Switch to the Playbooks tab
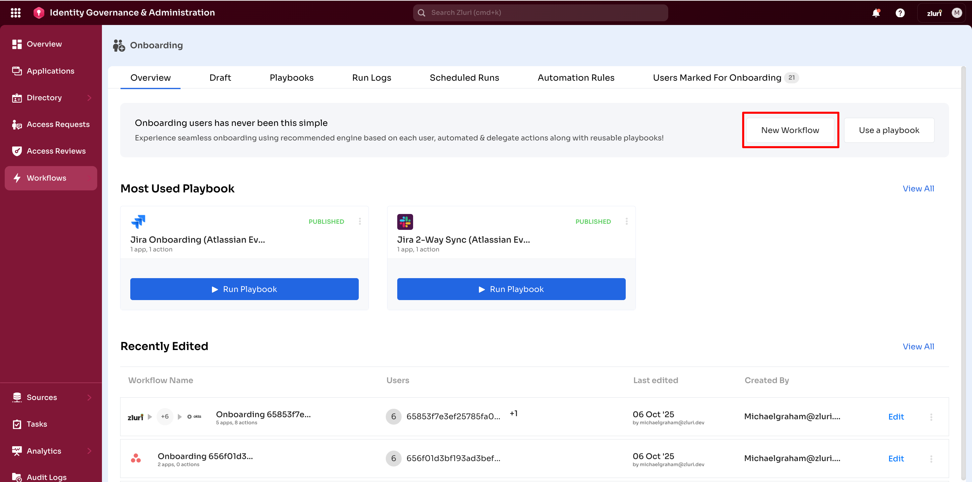Screen dimensions: 972x482 [x=291, y=77]
